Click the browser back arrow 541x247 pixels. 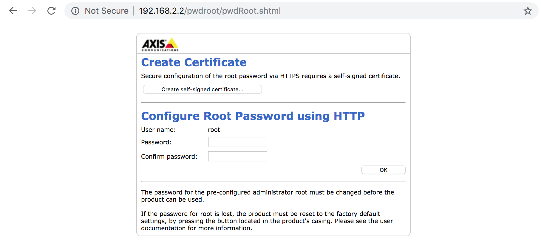click(x=13, y=11)
